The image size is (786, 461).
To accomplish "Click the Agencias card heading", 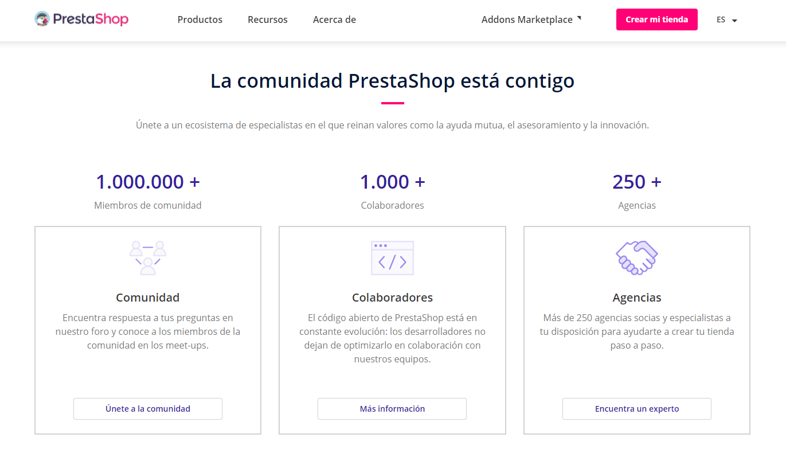I will [x=637, y=298].
